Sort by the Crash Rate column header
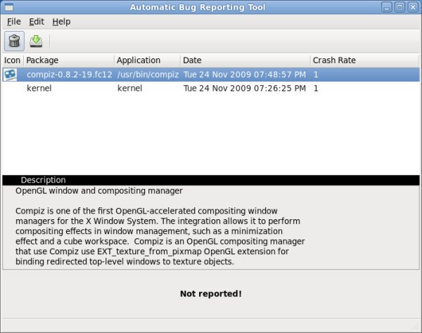This screenshot has width=422, height=333. point(364,60)
